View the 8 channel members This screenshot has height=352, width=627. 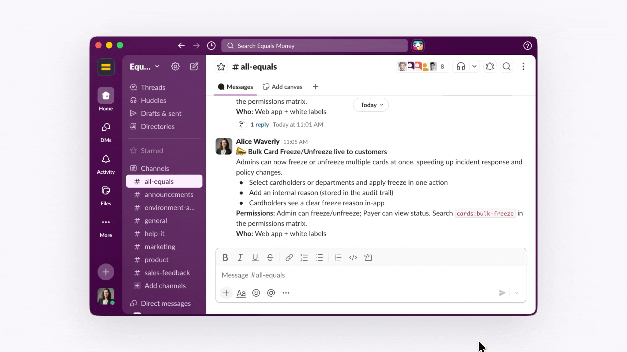pos(422,66)
